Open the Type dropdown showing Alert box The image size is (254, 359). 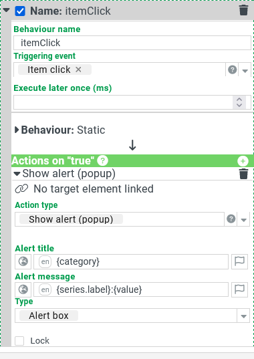click(243, 316)
